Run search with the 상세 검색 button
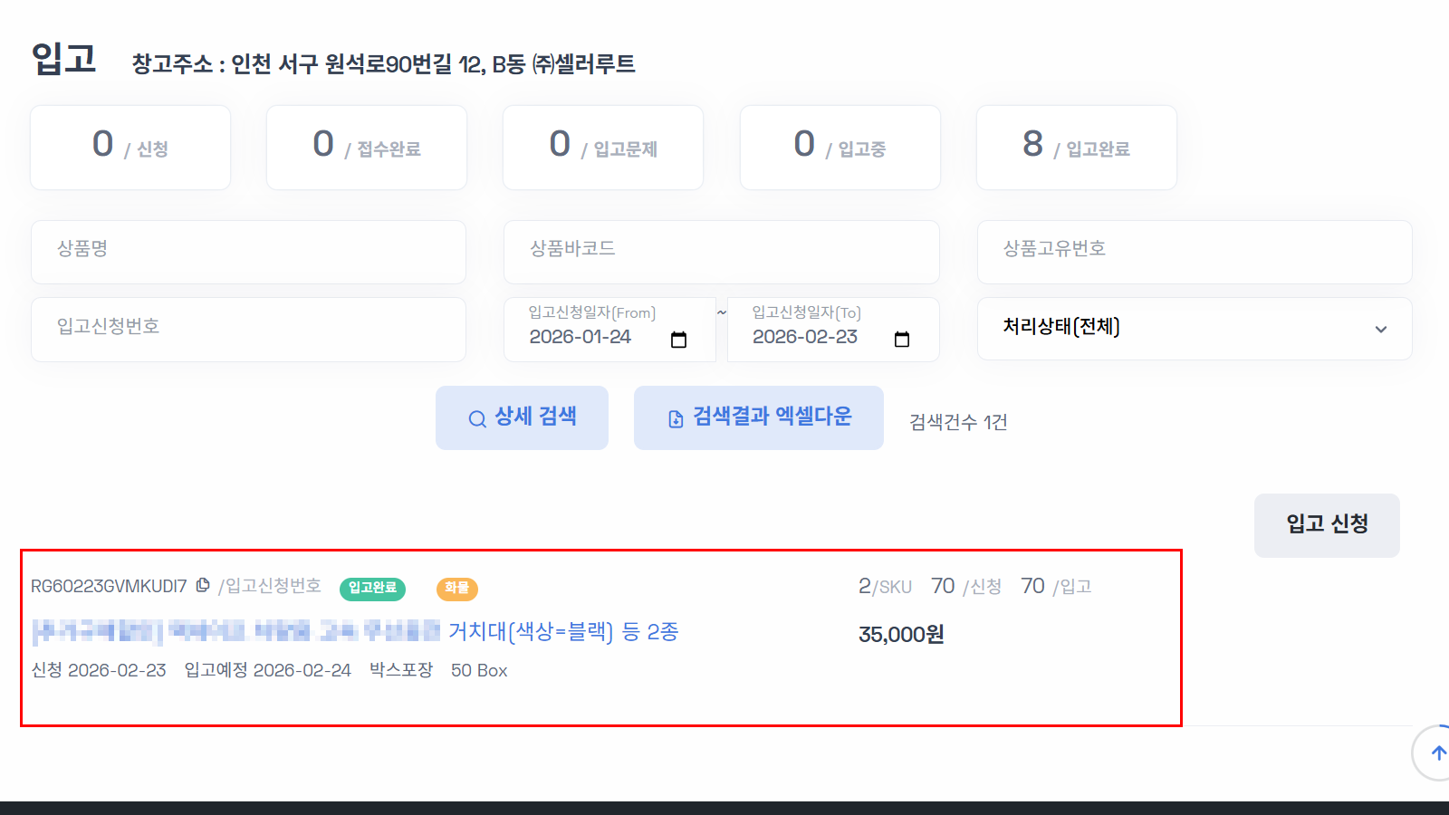1449x815 pixels. [x=522, y=417]
